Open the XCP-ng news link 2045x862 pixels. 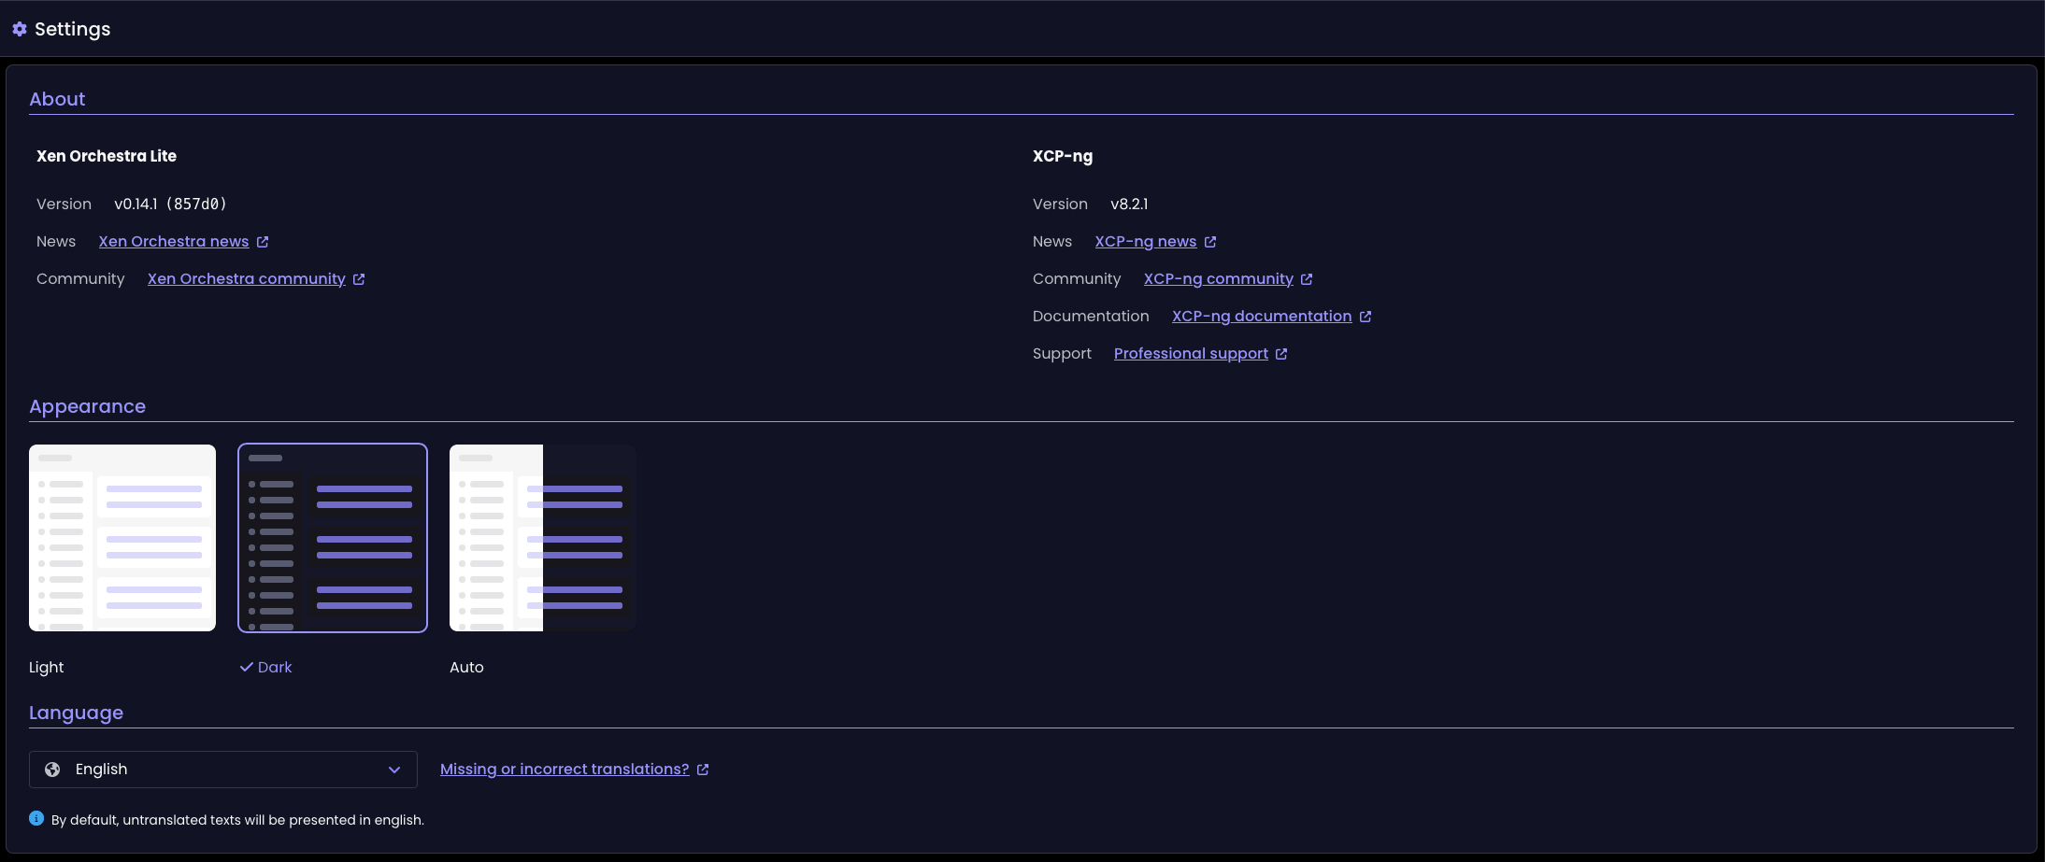point(1146,241)
